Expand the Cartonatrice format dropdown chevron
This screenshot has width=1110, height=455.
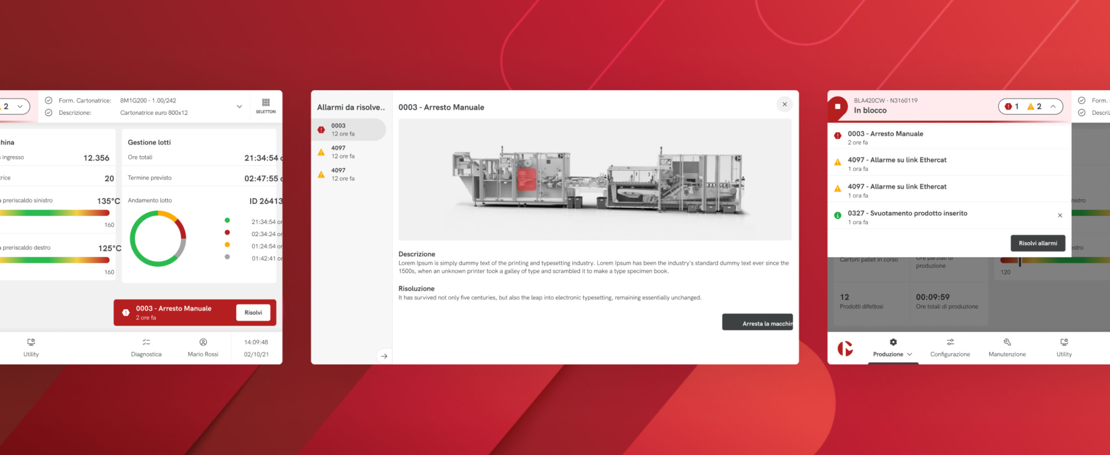[239, 106]
